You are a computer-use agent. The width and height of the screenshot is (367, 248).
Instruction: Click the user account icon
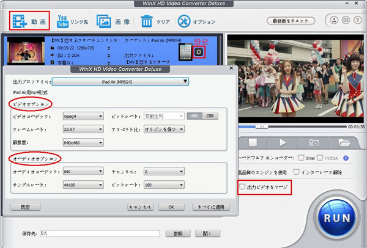(334, 20)
